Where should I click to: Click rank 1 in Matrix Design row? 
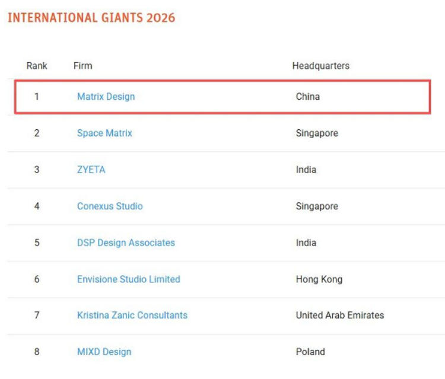(x=37, y=97)
